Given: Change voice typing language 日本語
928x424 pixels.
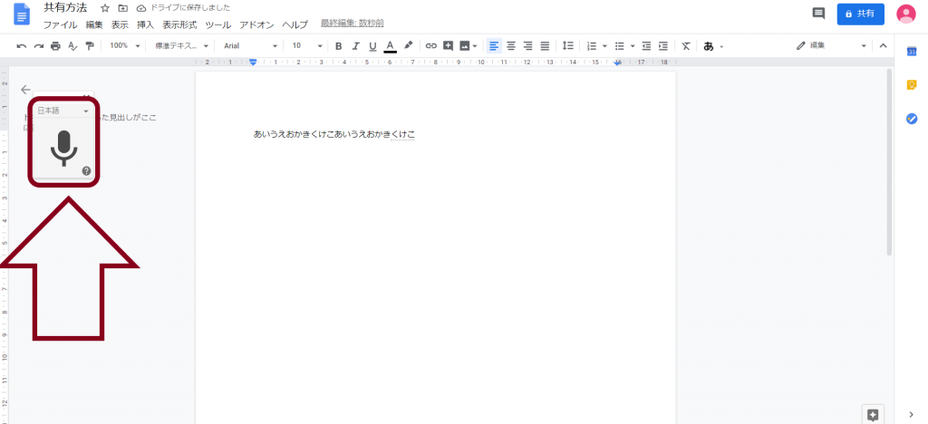Looking at the screenshot, I should pos(63,111).
